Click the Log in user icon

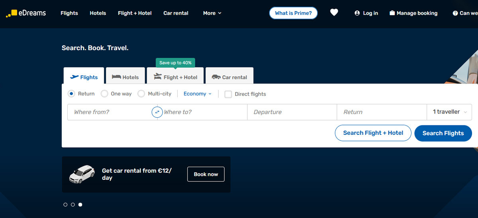pyautogui.click(x=357, y=13)
